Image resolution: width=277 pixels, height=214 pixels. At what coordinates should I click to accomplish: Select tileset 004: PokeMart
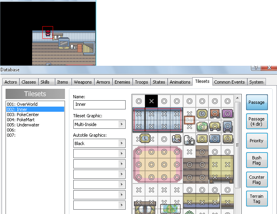[35, 120]
